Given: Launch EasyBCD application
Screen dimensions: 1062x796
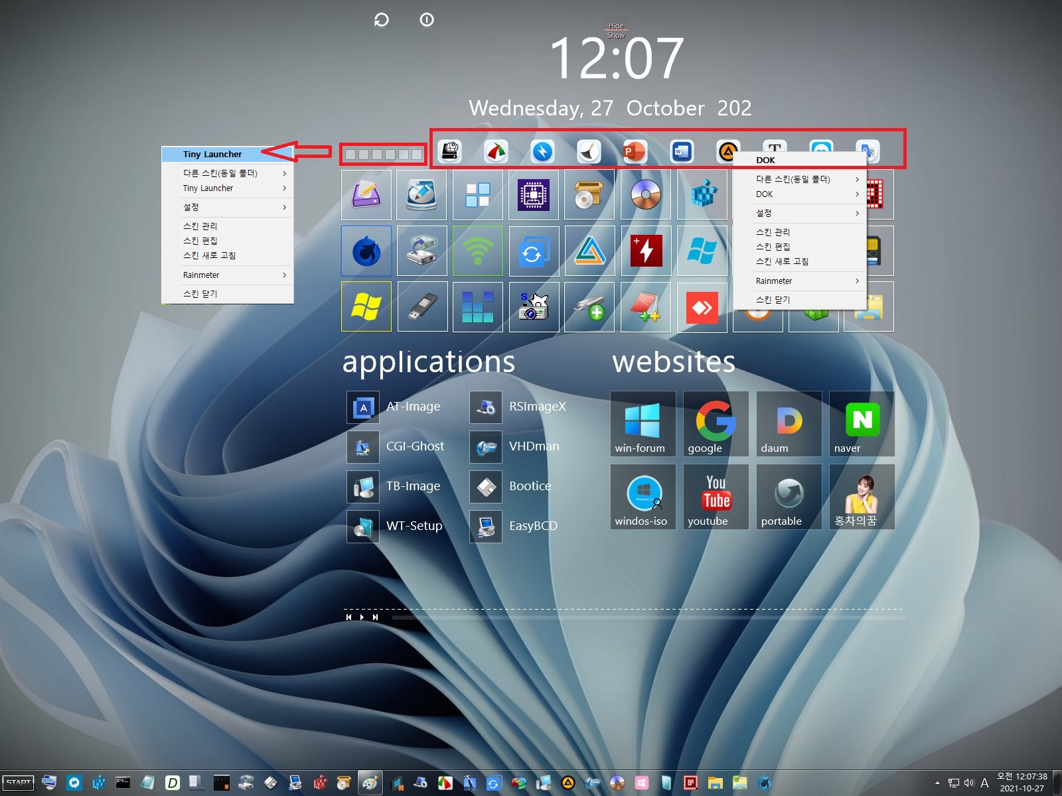Looking at the screenshot, I should tap(514, 526).
